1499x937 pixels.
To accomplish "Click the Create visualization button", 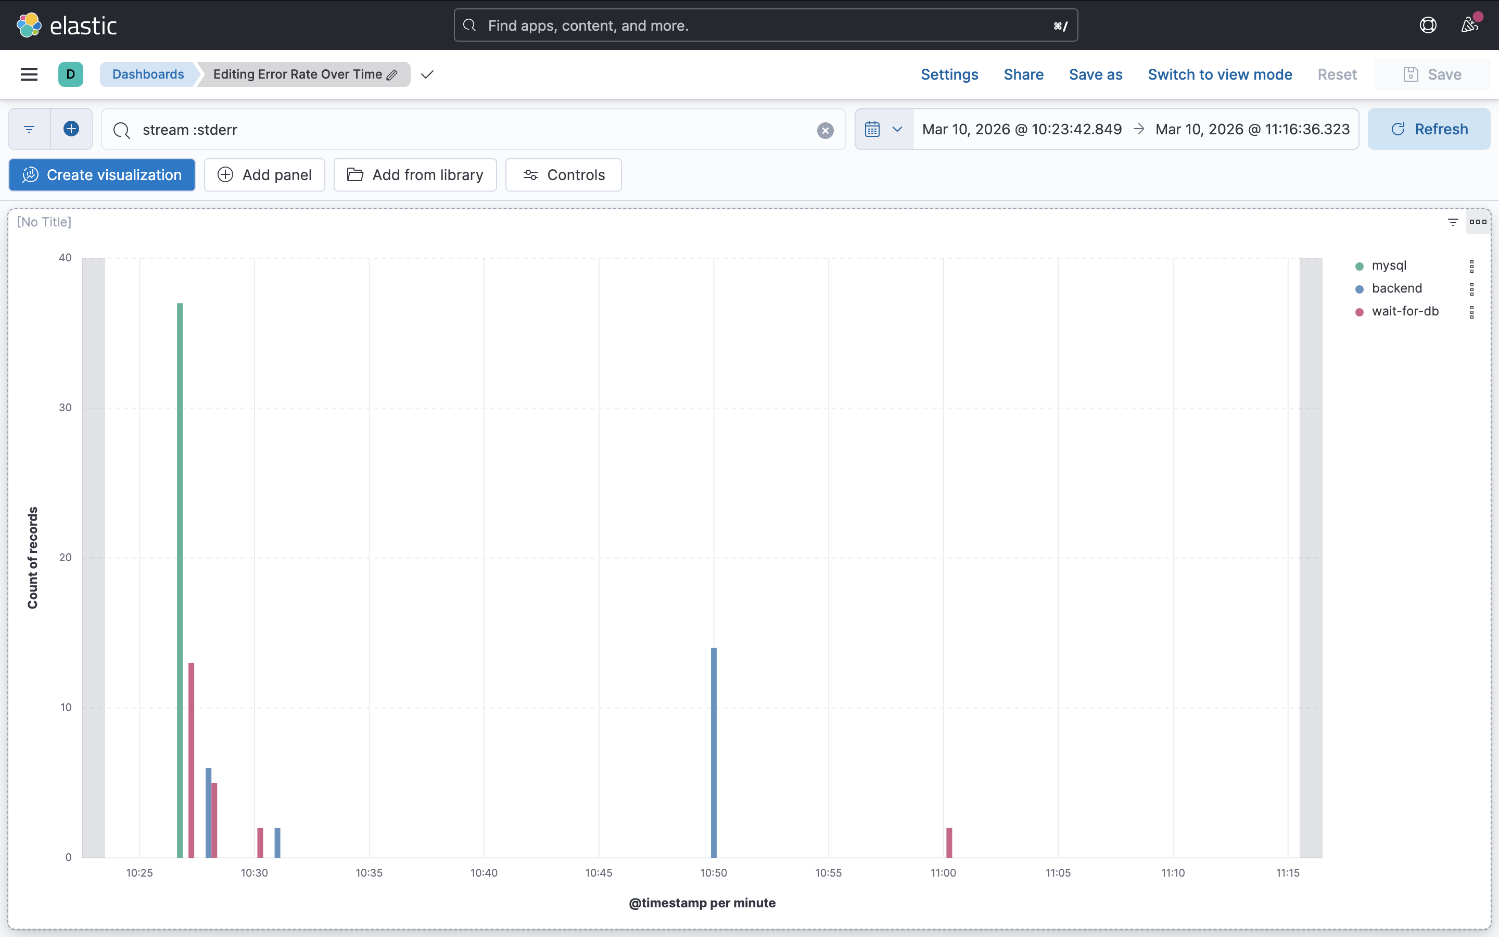I will [102, 175].
